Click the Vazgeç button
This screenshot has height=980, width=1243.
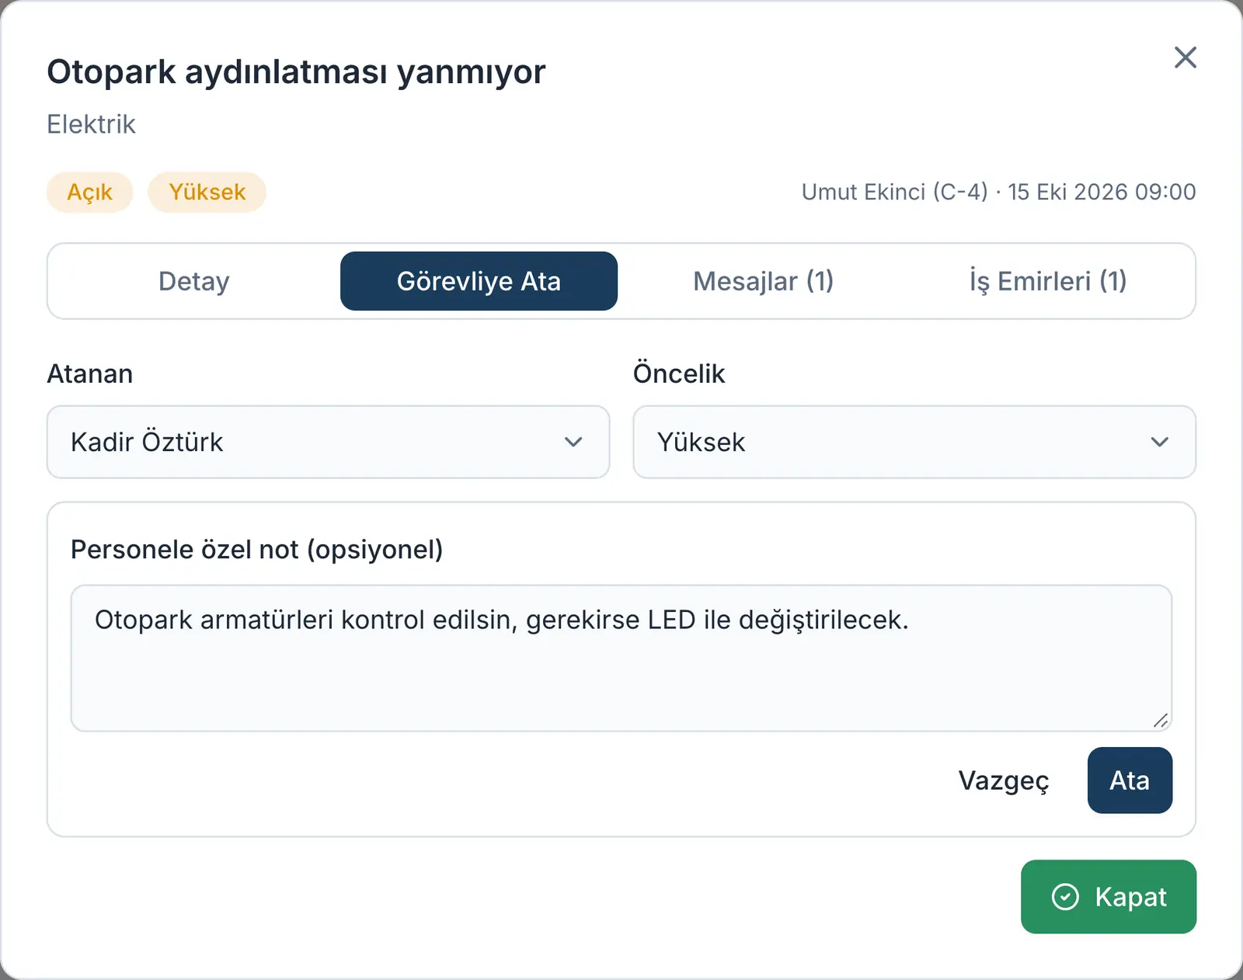1004,780
